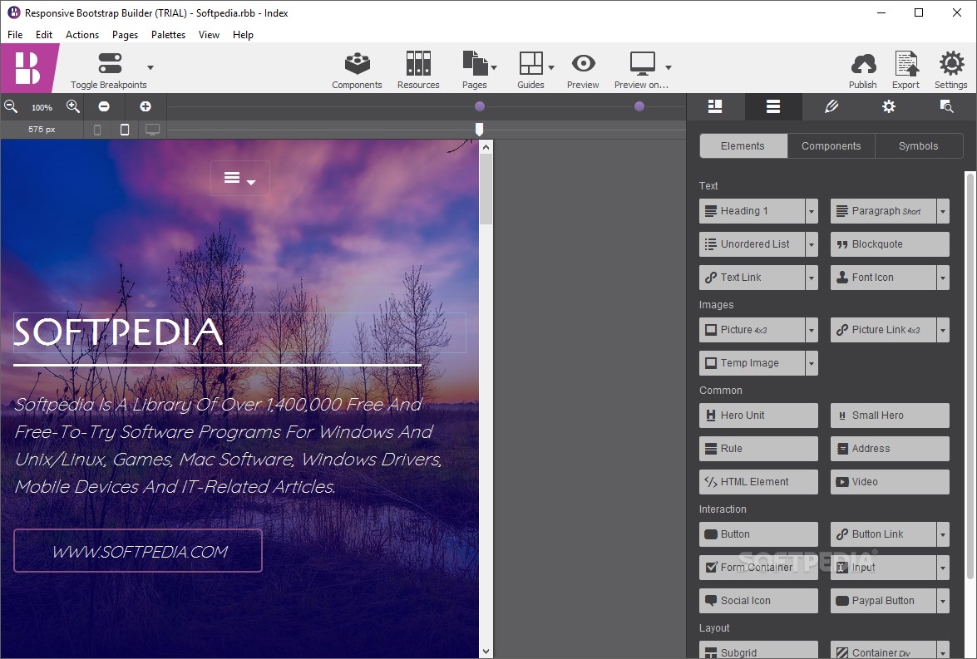
Task: Click the Preview on monitor icon
Action: pyautogui.click(x=642, y=63)
